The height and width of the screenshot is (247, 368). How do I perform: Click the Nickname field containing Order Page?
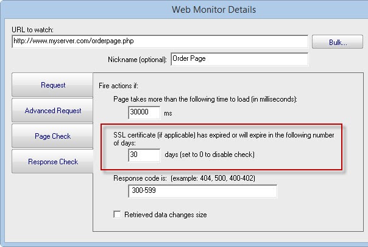coord(239,59)
